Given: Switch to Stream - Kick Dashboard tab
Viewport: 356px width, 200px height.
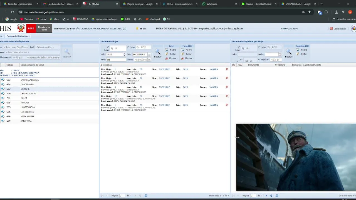Looking at the screenshot, I should point(259,4).
